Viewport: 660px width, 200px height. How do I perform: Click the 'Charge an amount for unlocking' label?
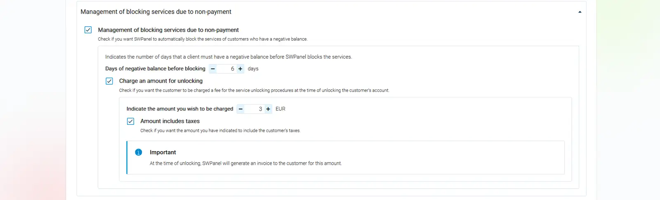(x=160, y=81)
